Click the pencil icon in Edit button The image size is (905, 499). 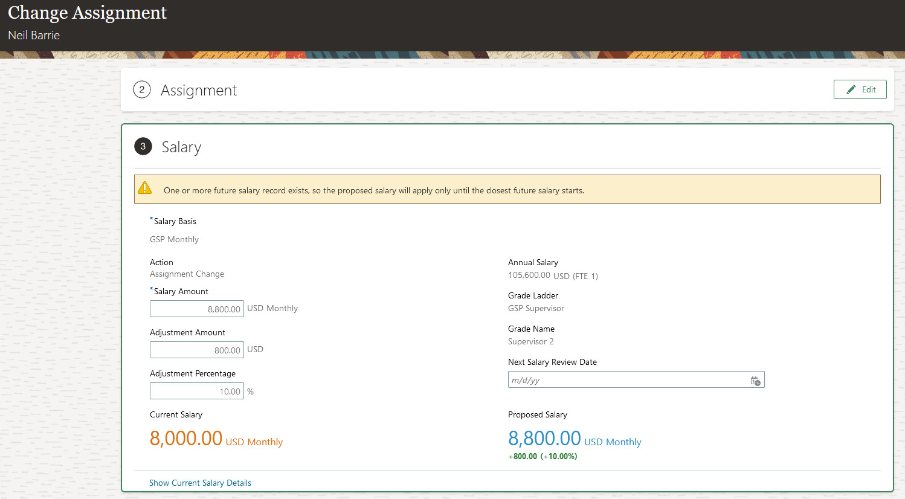[851, 89]
